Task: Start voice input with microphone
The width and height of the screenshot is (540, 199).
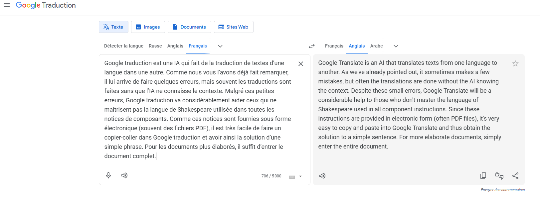Action: tap(108, 175)
